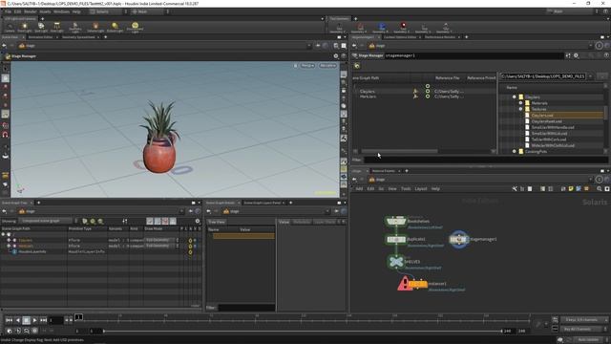Click the Stage Manager filter input field
Screen dimensions: 611x344
point(486,160)
